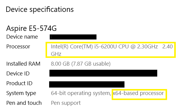Select the 8.00 GB usable RAM value
The width and height of the screenshot is (176, 111).
tap(81, 64)
